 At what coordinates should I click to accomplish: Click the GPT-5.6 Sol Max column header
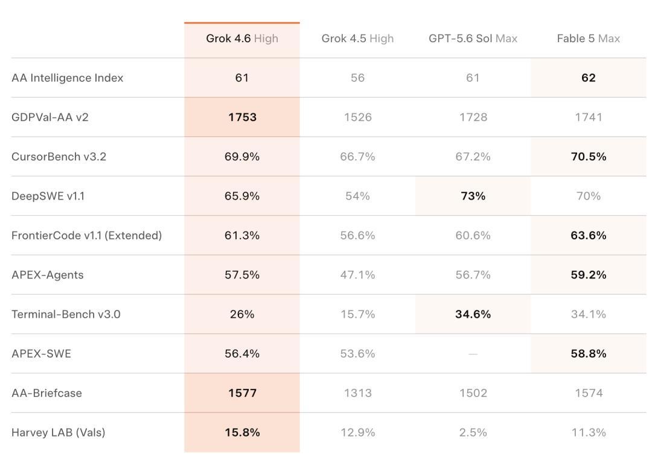473,39
